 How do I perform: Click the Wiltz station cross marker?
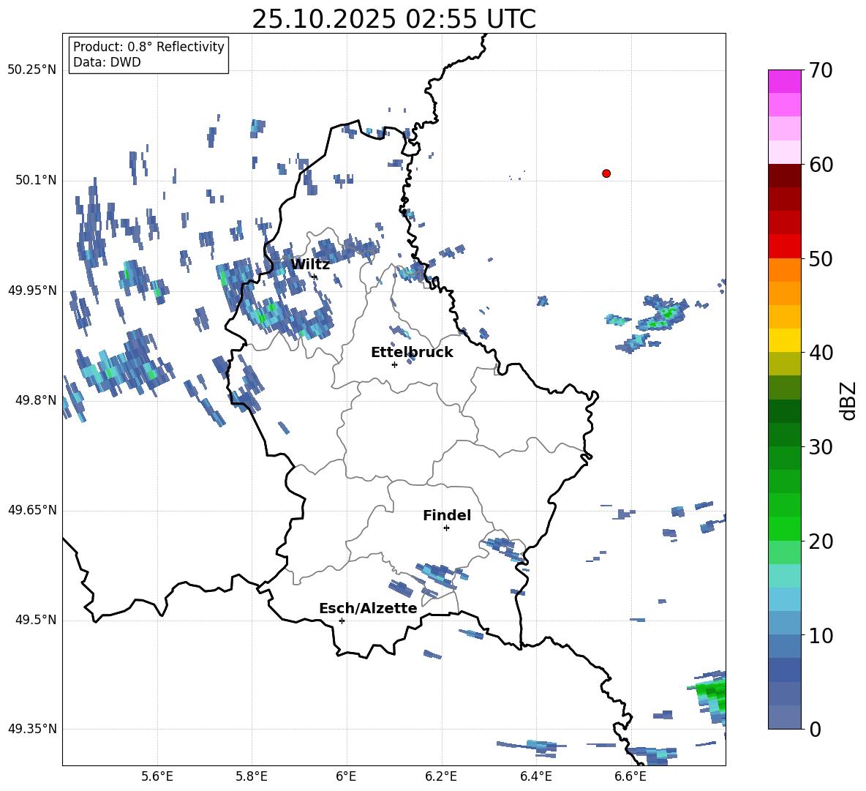(x=315, y=277)
